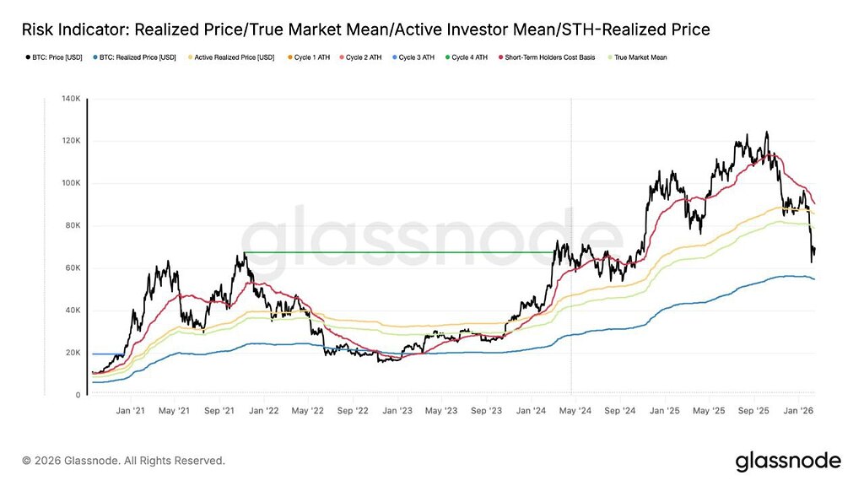Click the green Cycle 4 ATH horizontal line

point(397,252)
